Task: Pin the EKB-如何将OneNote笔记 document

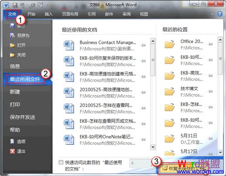Action: [143, 140]
